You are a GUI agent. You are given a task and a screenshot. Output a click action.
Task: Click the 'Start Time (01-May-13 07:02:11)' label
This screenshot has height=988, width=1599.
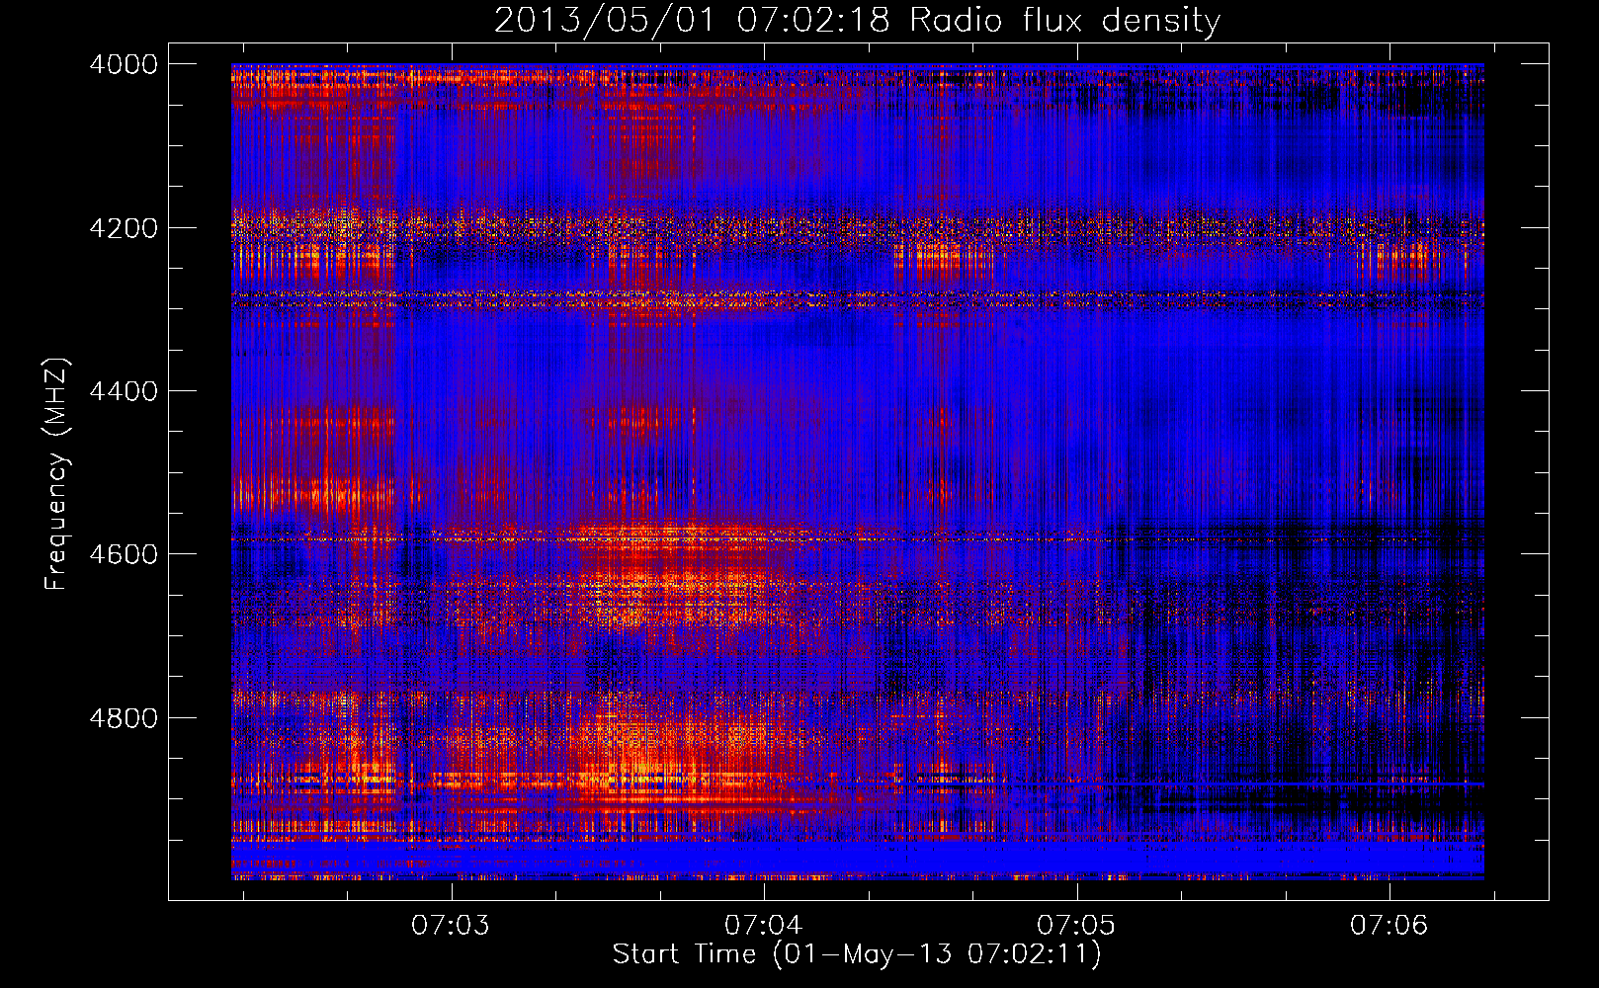(x=857, y=954)
